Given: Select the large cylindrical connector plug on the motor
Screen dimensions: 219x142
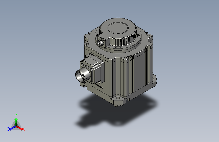Looking at the screenshot, I should pos(83,75).
